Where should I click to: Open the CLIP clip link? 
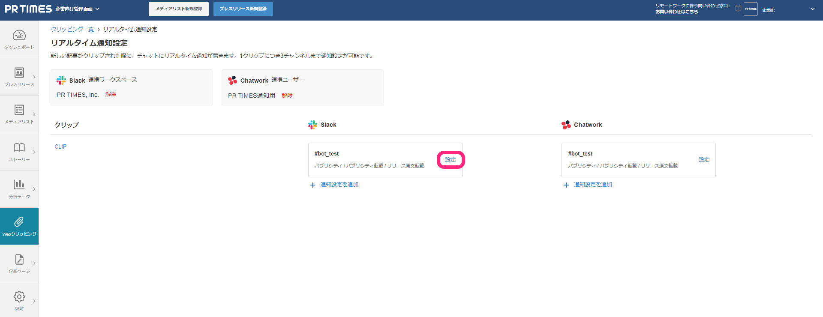(x=60, y=147)
